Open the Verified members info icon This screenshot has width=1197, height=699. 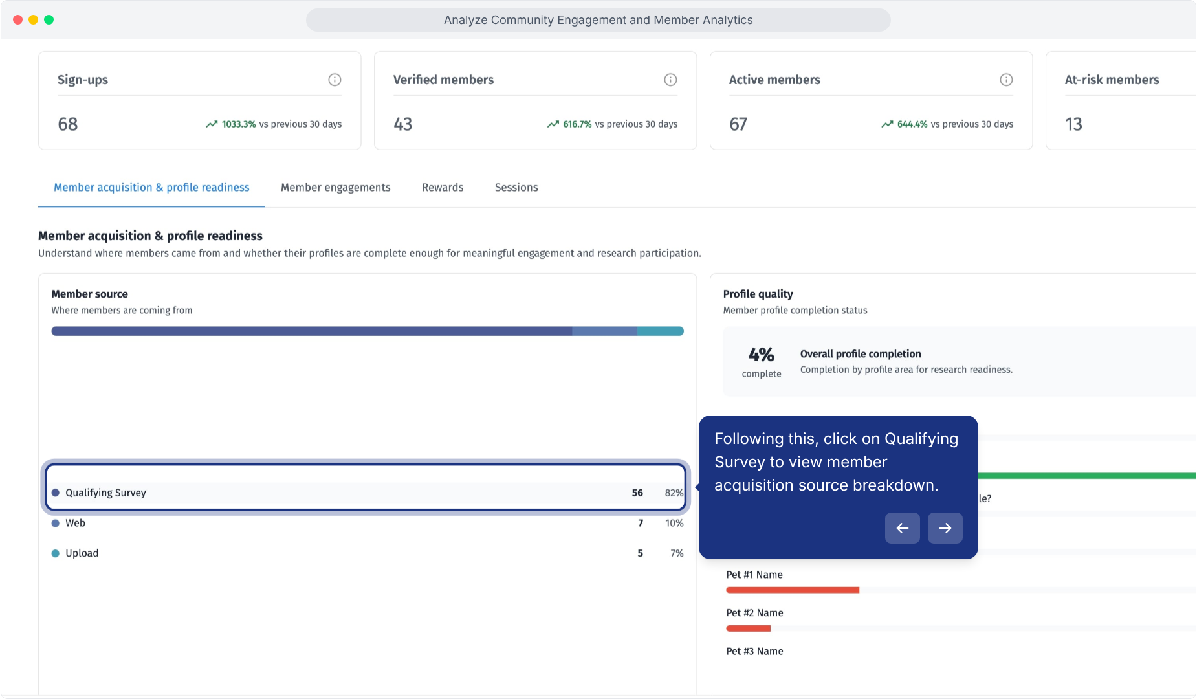pos(670,80)
